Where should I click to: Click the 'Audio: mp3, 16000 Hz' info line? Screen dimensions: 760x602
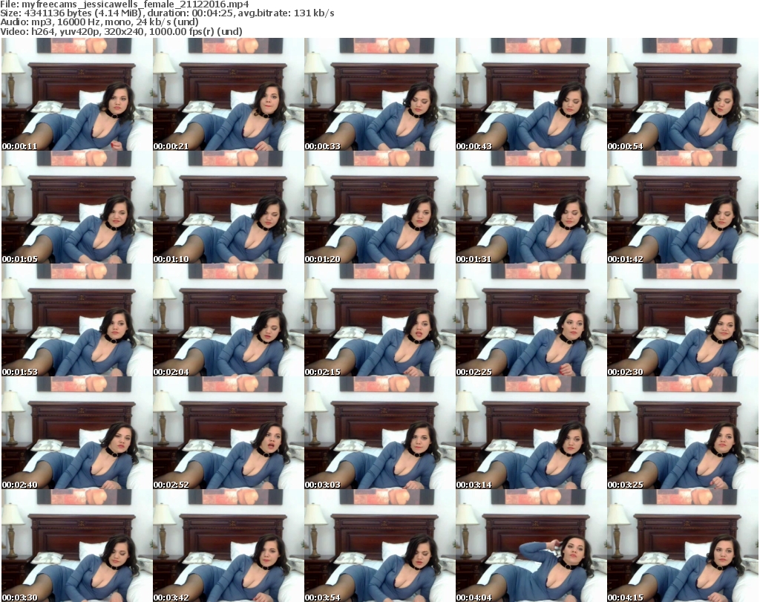click(x=99, y=22)
